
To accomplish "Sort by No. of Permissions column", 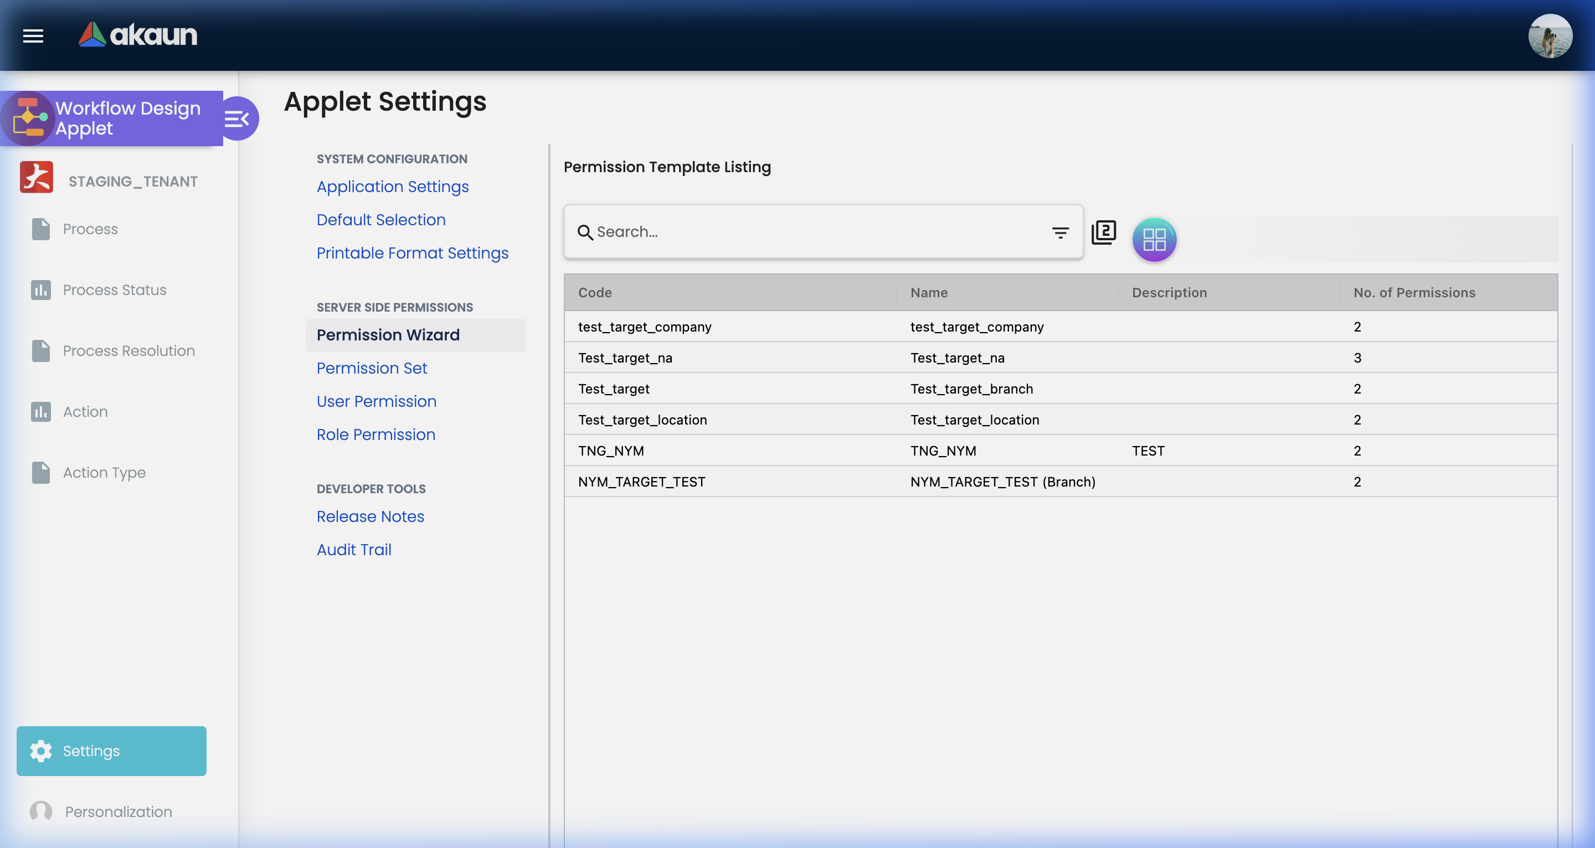I will [x=1414, y=292].
